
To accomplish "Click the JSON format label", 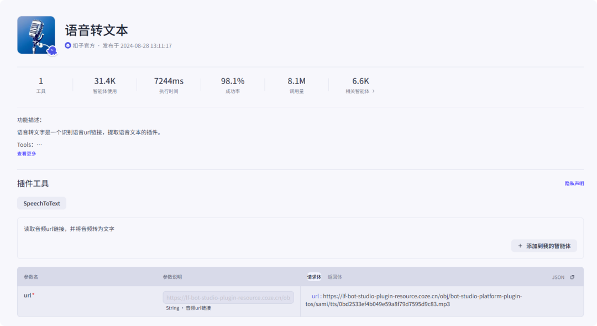I will [558, 277].
